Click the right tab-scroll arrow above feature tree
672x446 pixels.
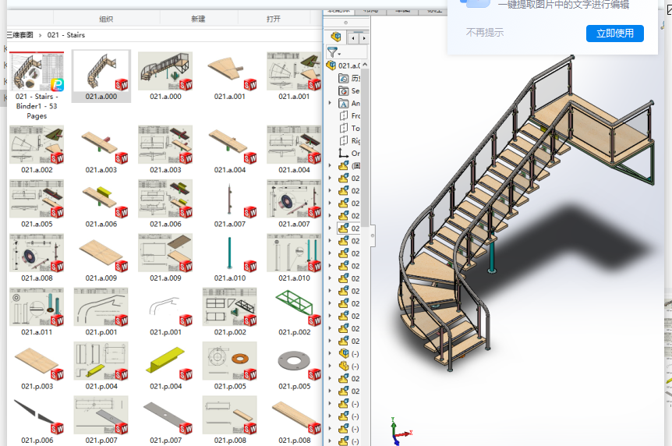364,38
